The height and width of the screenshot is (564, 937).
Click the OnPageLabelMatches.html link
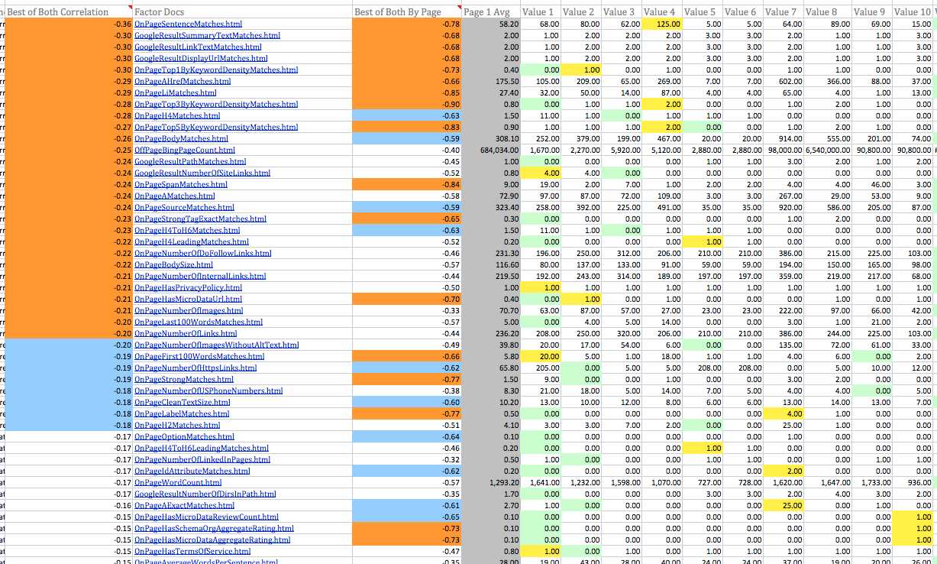pyautogui.click(x=182, y=414)
